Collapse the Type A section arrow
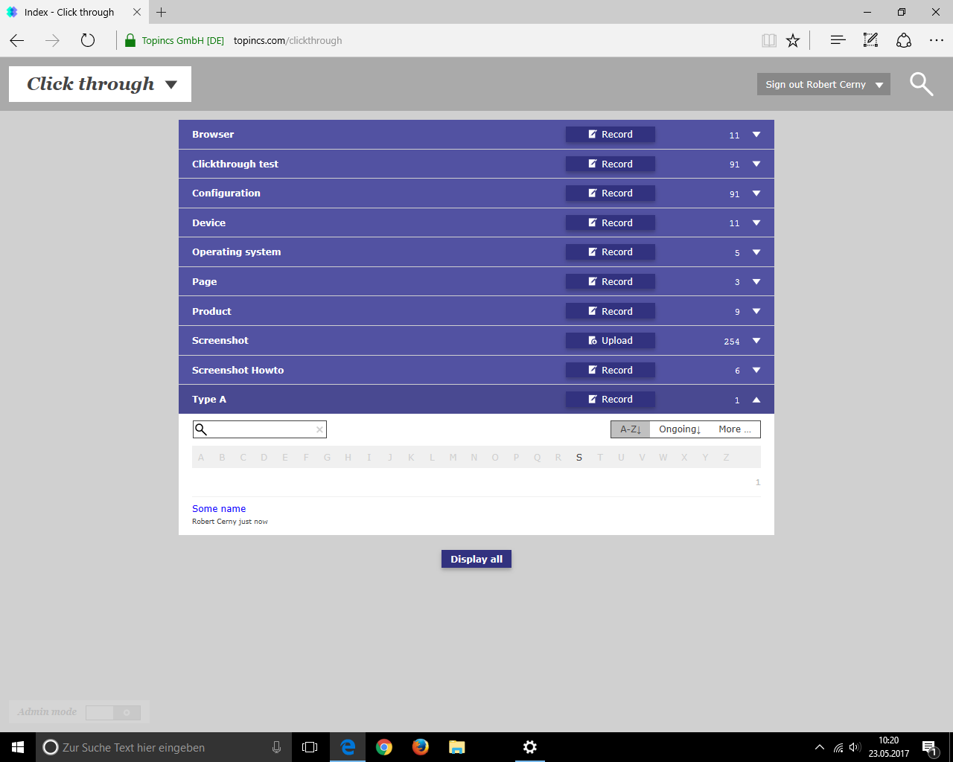 point(756,400)
